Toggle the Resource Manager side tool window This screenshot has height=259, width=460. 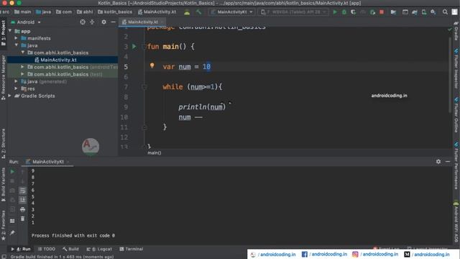pyautogui.click(x=3, y=77)
